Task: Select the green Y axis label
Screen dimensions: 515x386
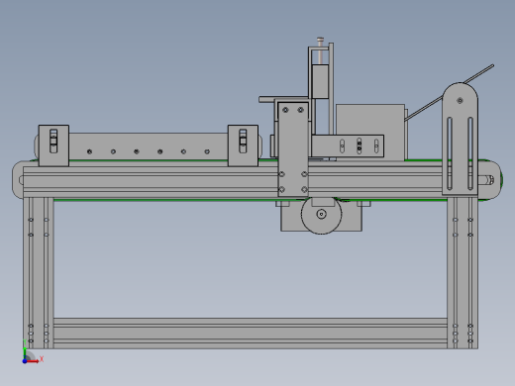Action: (25, 342)
